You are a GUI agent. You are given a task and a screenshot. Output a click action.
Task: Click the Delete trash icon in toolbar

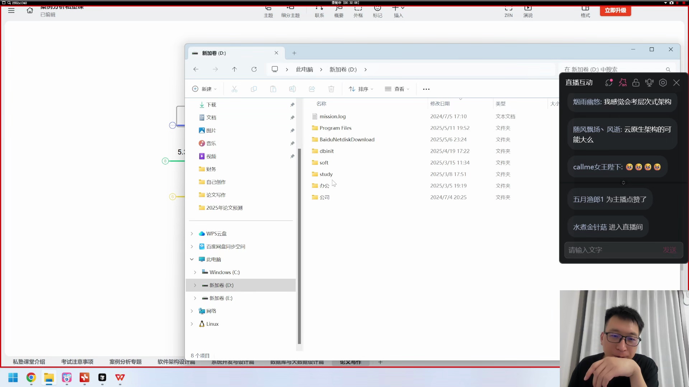(x=331, y=89)
